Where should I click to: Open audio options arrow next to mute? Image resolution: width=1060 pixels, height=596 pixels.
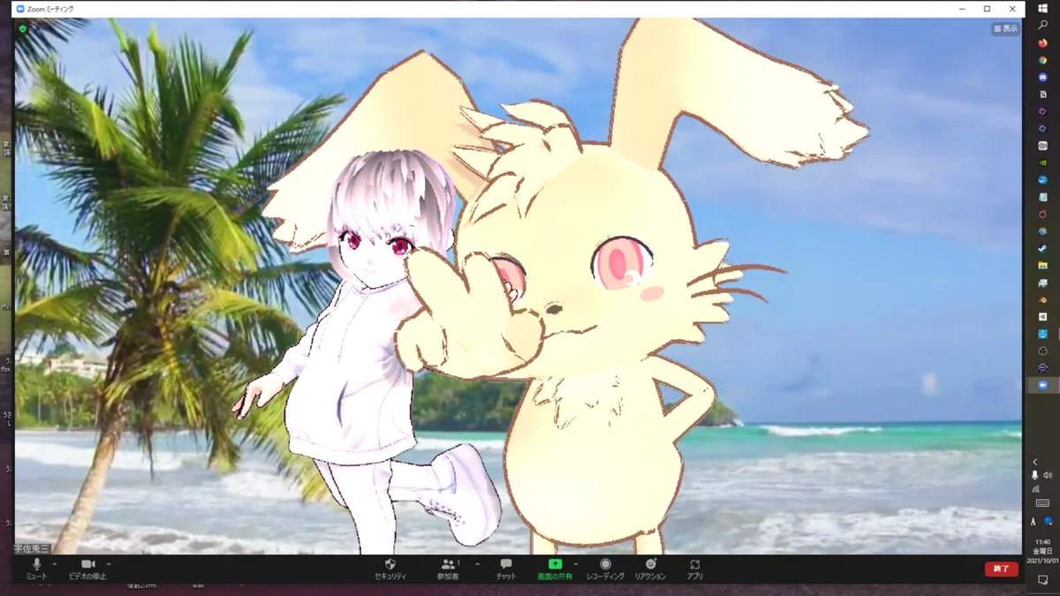click(x=55, y=563)
